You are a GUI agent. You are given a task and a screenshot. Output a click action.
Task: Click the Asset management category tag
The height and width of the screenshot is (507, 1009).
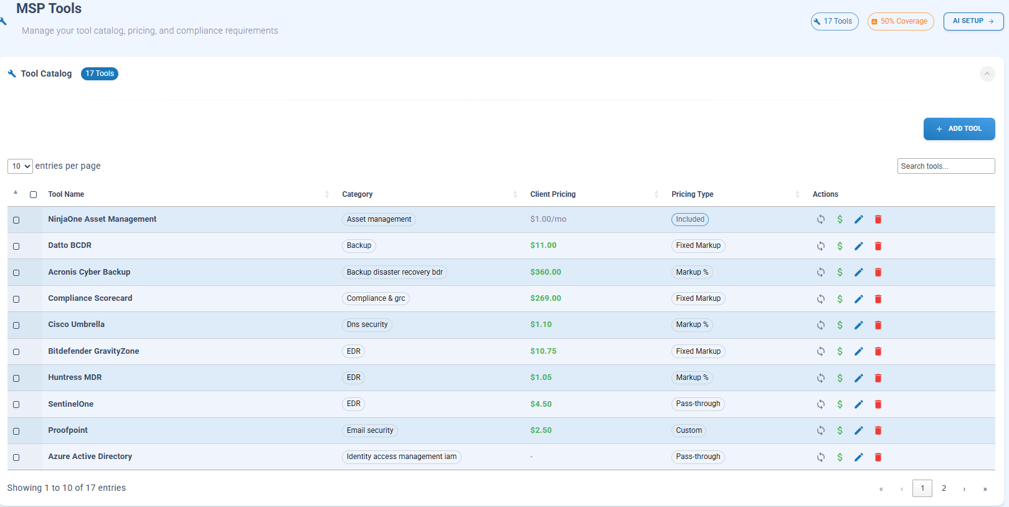379,219
